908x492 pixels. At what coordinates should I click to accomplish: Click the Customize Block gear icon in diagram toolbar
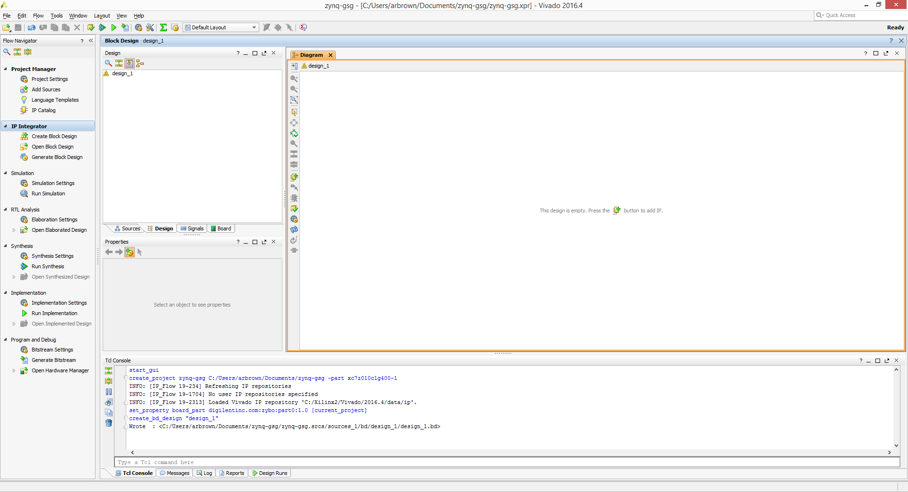(x=294, y=219)
